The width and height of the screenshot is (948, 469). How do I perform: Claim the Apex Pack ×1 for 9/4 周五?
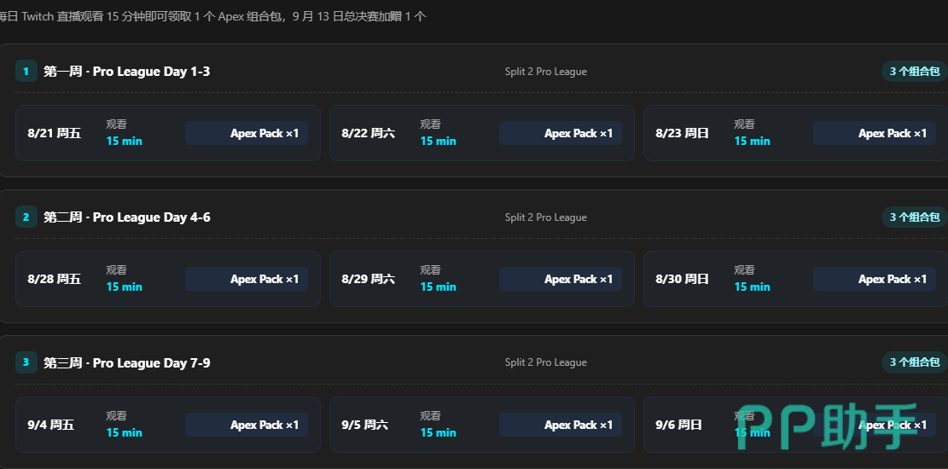tap(247, 425)
